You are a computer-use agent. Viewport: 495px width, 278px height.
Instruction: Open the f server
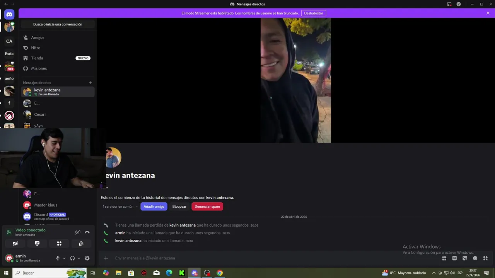(9, 103)
